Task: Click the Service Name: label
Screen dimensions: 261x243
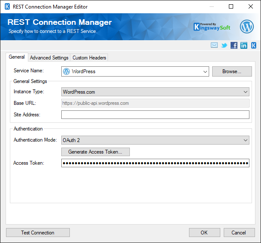Action: 29,71
